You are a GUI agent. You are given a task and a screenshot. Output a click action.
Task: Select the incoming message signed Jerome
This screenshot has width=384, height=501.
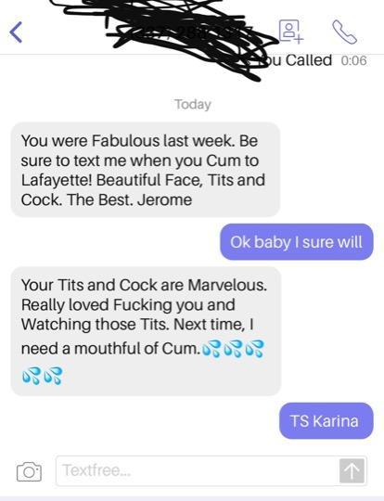tap(146, 170)
